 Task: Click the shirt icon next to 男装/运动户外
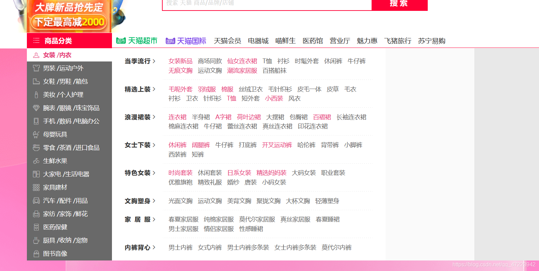pyautogui.click(x=36, y=68)
